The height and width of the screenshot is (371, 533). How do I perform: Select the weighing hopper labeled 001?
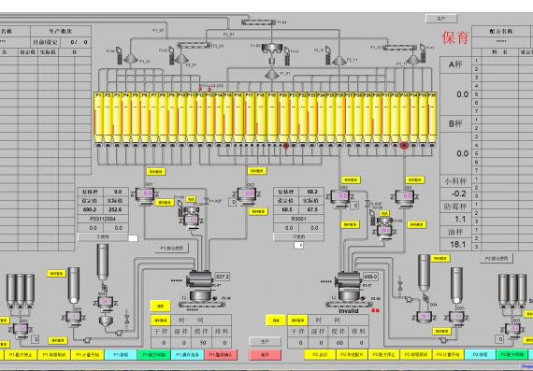[147, 195]
